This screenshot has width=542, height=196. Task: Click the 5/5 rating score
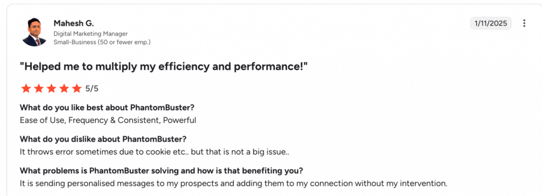pyautogui.click(x=92, y=89)
